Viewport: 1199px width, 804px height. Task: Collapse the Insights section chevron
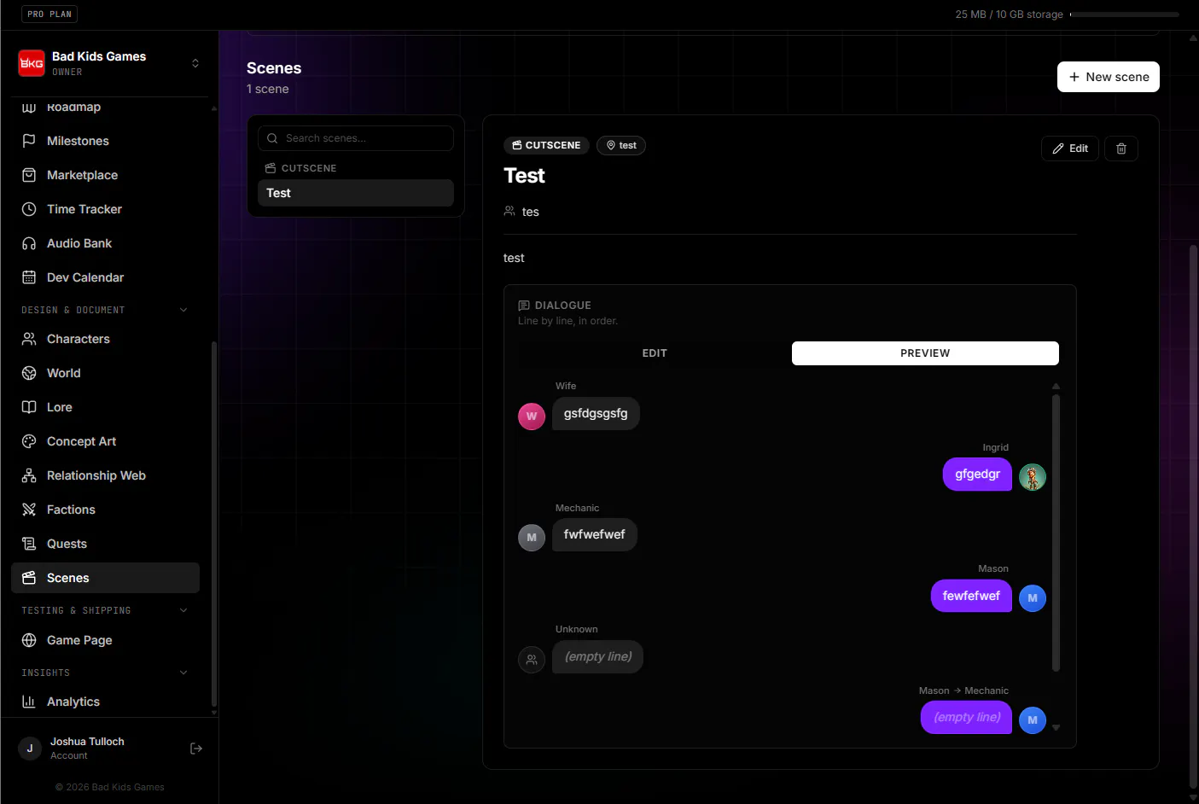[183, 673]
